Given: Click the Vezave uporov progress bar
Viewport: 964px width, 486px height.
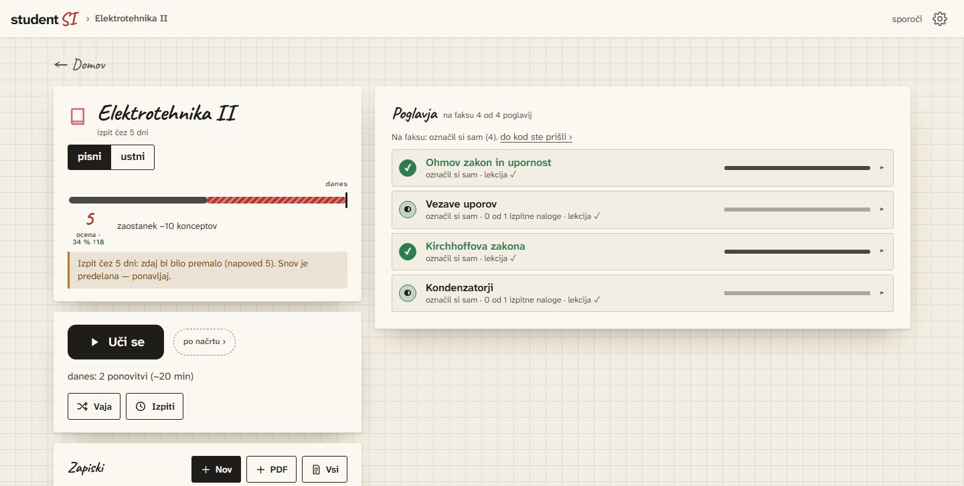Looking at the screenshot, I should [x=797, y=210].
